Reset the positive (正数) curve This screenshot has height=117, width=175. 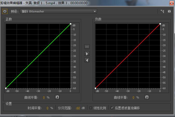click(x=57, y=97)
